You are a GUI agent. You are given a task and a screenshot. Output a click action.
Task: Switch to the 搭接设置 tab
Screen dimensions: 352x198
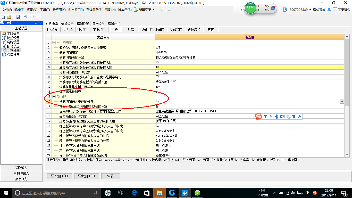point(98,24)
